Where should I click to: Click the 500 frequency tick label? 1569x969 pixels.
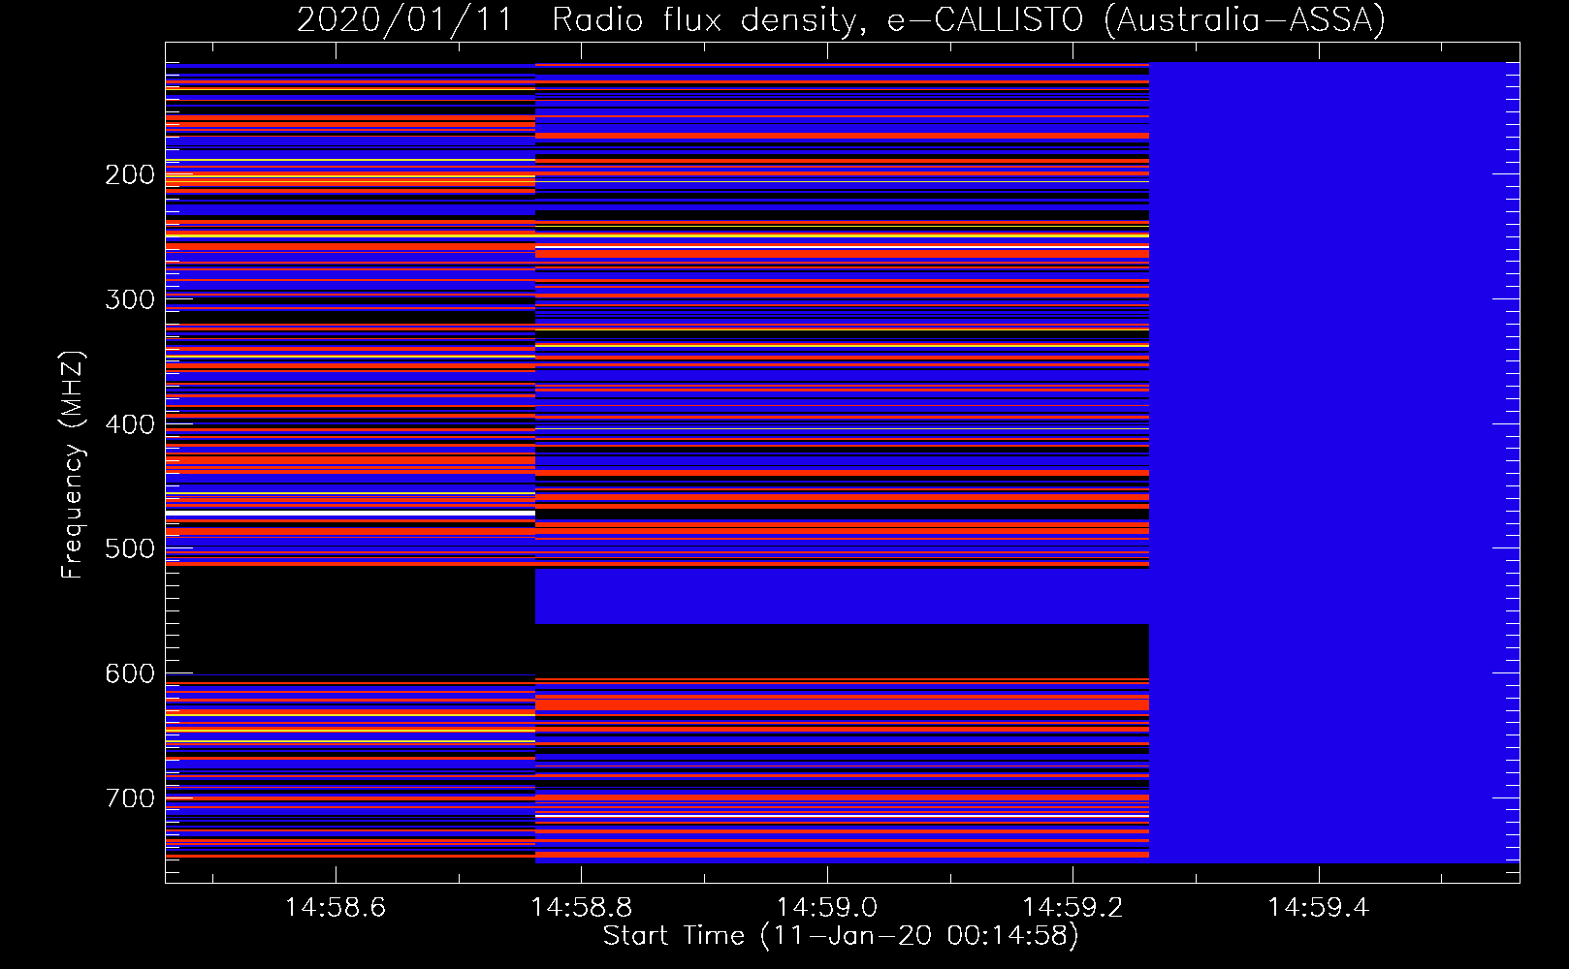(130, 548)
